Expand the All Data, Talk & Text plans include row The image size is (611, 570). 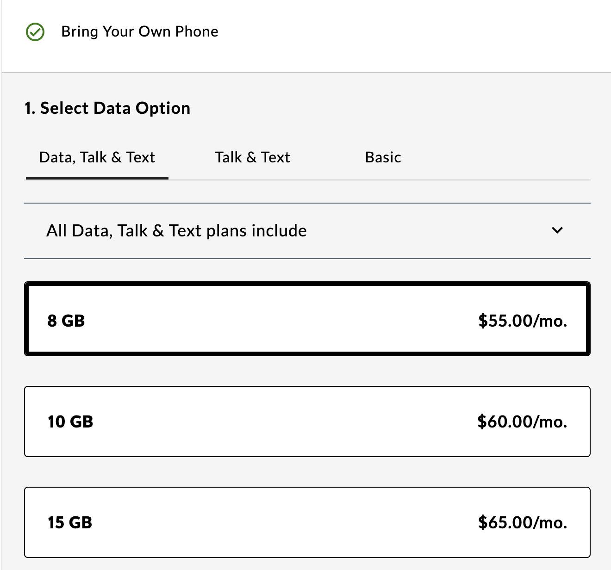coord(176,230)
